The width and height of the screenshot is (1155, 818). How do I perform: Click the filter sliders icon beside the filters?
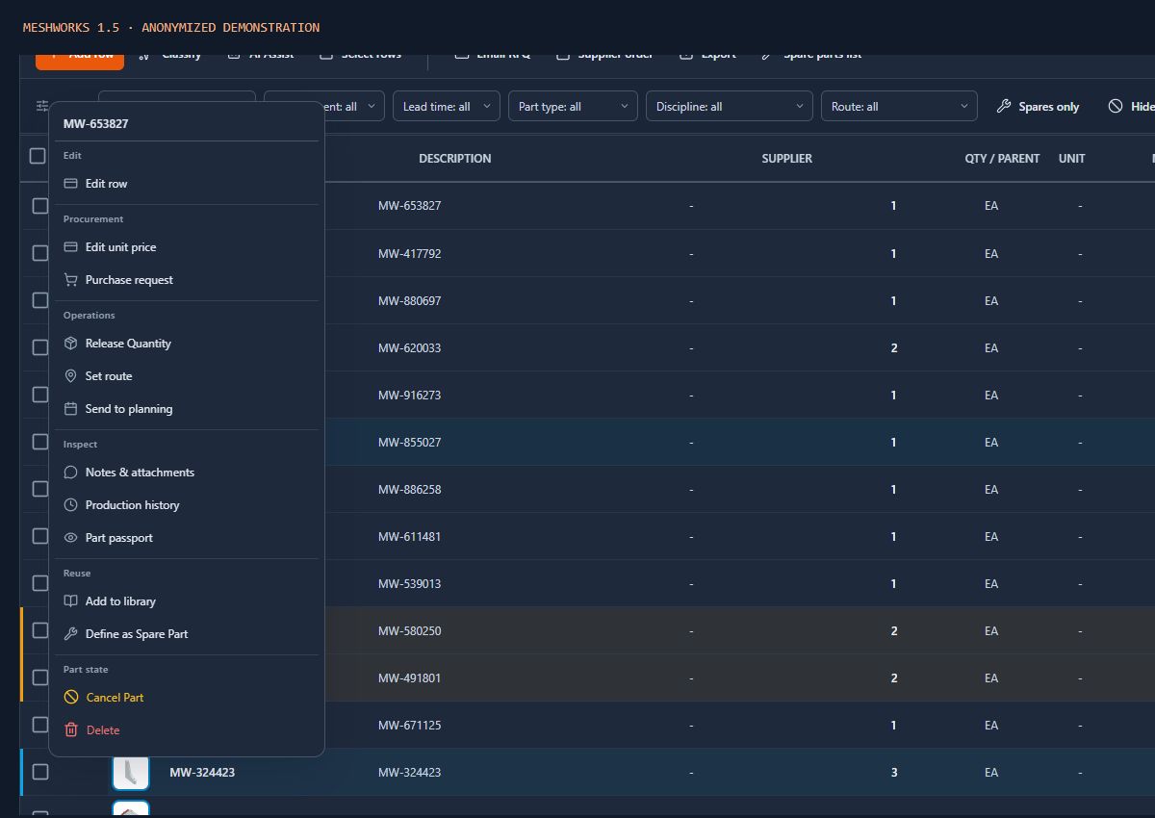point(41,106)
